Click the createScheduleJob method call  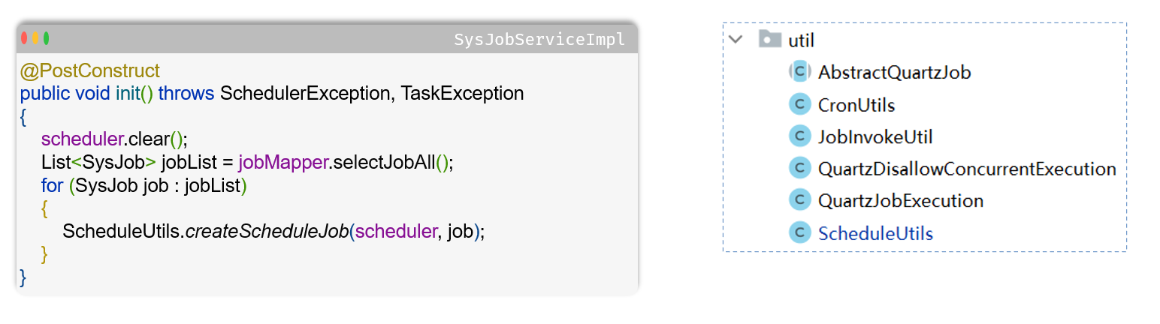[267, 232]
